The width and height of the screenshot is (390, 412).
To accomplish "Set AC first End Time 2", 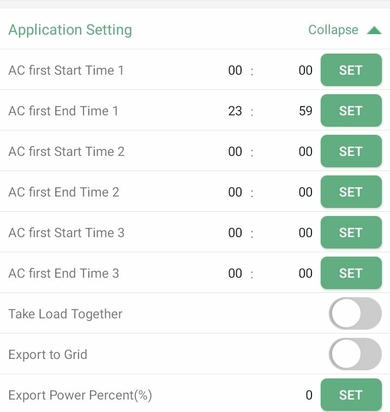I will point(351,192).
